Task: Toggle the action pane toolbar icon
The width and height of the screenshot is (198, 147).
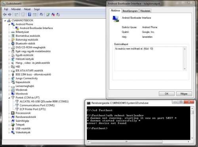Action: click(34, 15)
